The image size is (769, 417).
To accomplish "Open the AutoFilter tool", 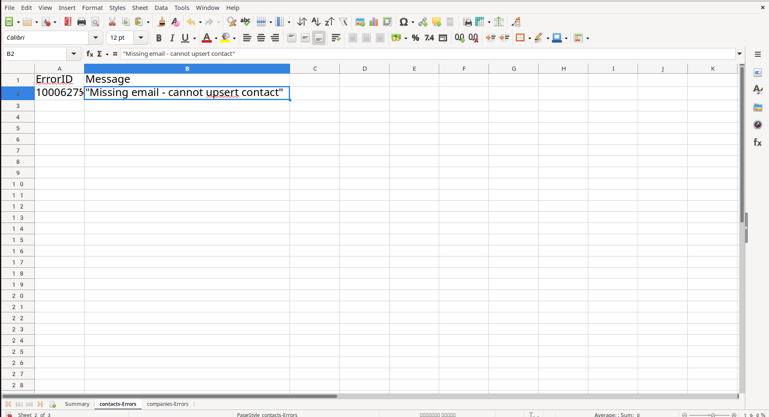I will click(343, 22).
